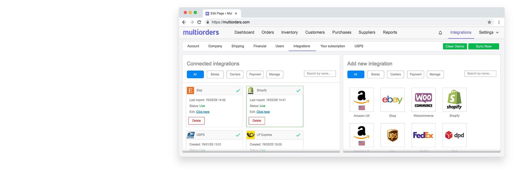
Task: Filter connected integrations by Manage
Action: pos(275,74)
